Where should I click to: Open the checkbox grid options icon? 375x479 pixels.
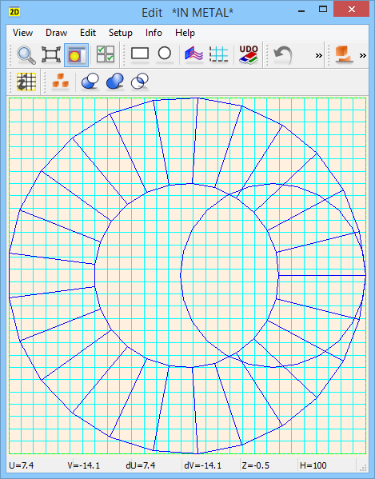pyautogui.click(x=106, y=54)
